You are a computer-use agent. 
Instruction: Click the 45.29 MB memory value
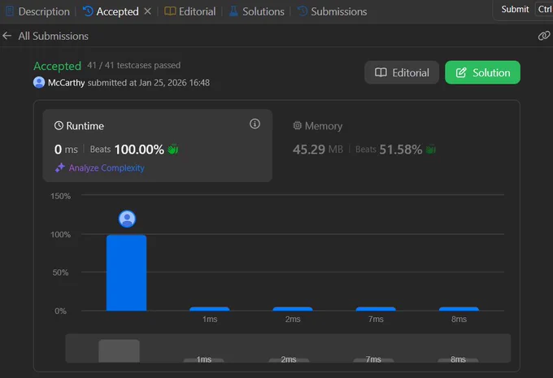(x=318, y=150)
